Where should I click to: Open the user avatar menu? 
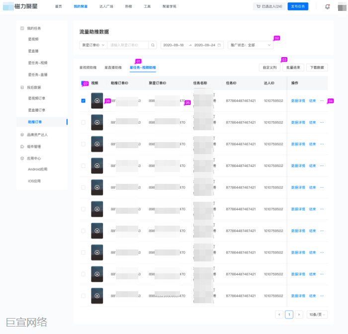coord(342,6)
